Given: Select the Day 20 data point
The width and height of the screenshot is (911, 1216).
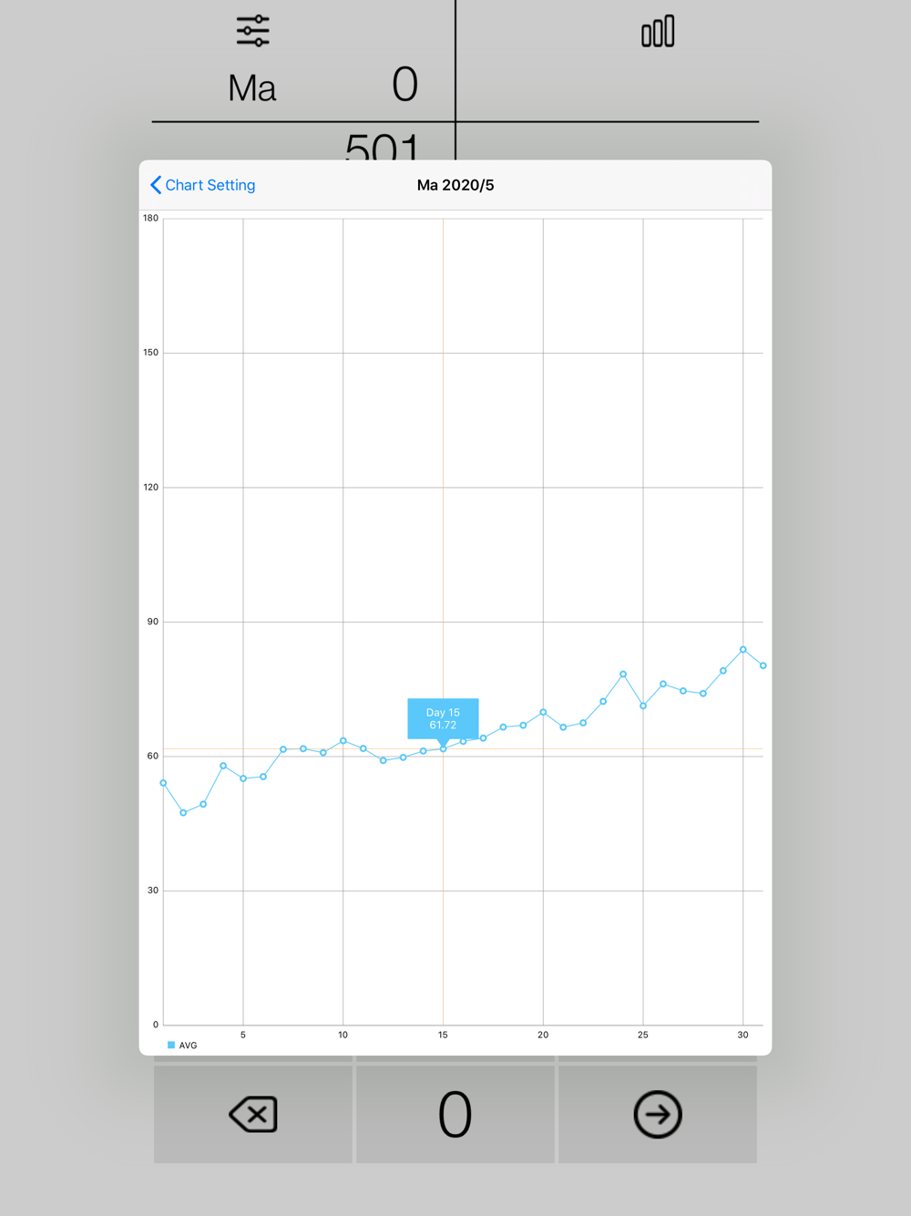Looking at the screenshot, I should [x=543, y=712].
